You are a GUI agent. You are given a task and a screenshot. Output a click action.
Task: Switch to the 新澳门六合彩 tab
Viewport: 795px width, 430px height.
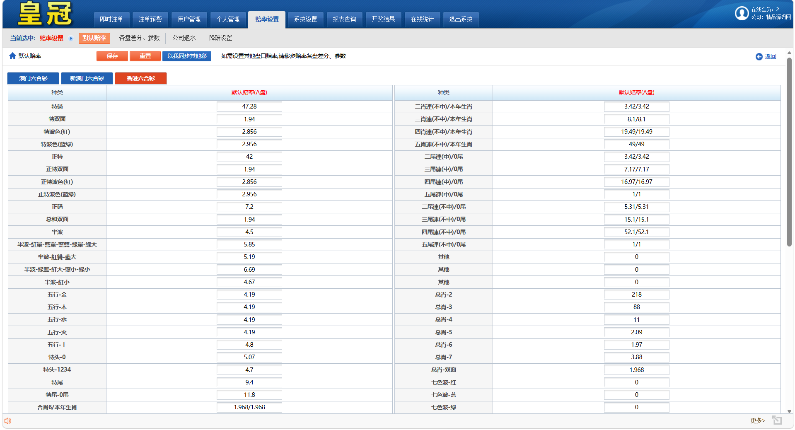(x=87, y=78)
